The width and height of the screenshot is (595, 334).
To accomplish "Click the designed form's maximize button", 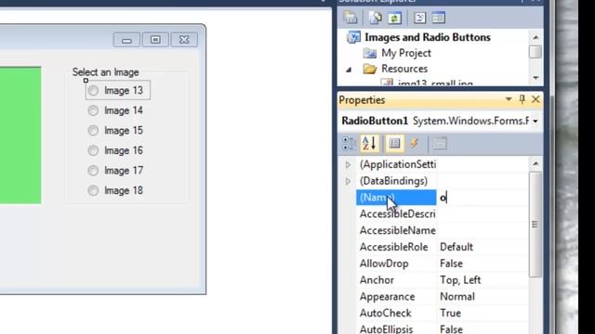I will click(155, 40).
